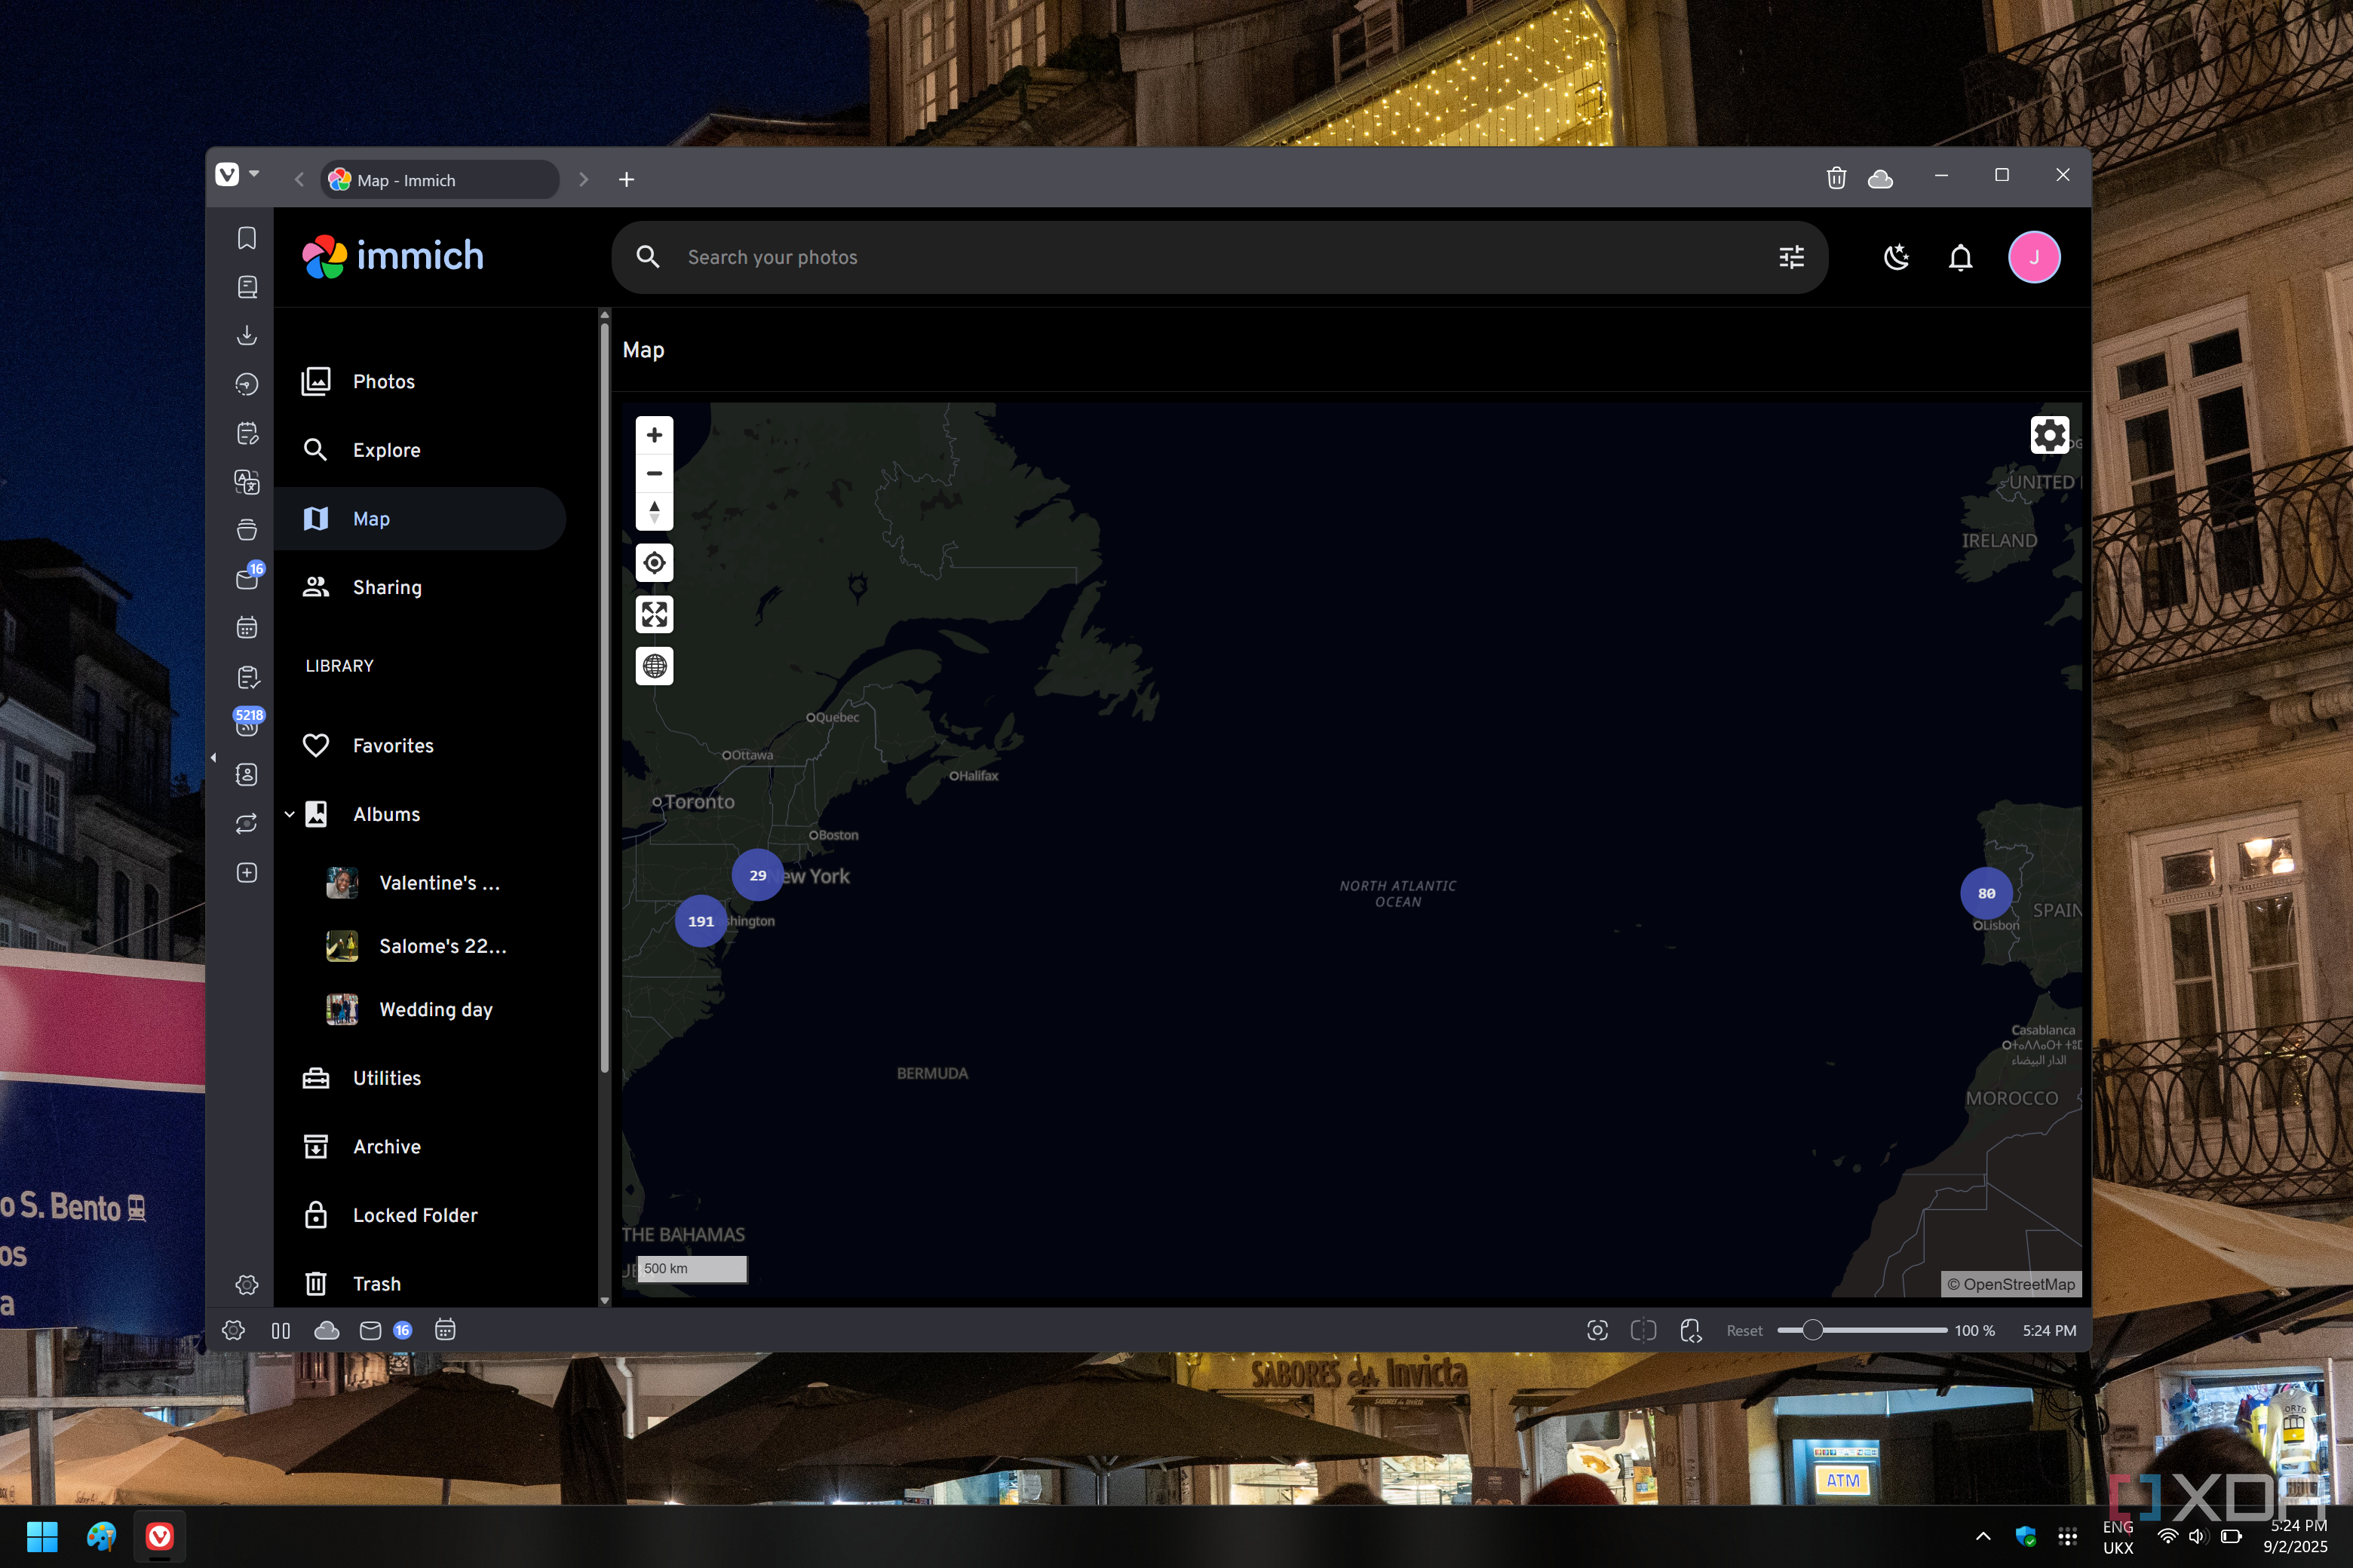
Task: Open Vivaldi history panel
Action: 246,384
